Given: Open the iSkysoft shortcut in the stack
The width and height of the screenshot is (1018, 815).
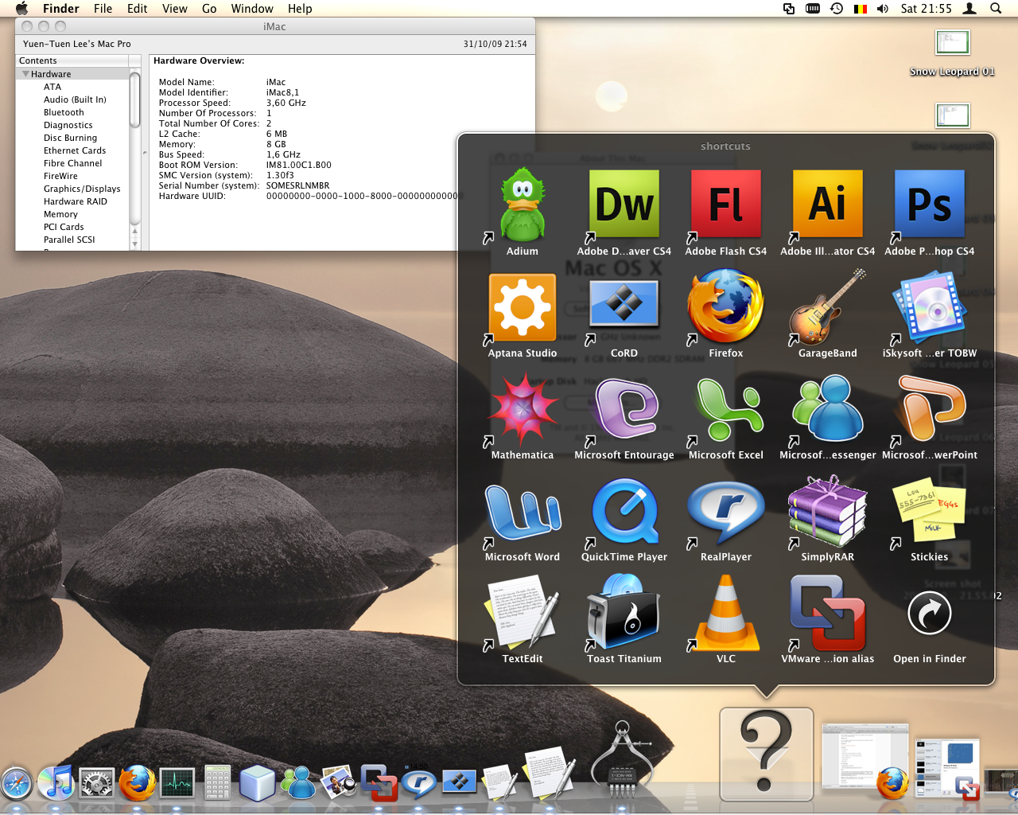Looking at the screenshot, I should pyautogui.click(x=930, y=306).
